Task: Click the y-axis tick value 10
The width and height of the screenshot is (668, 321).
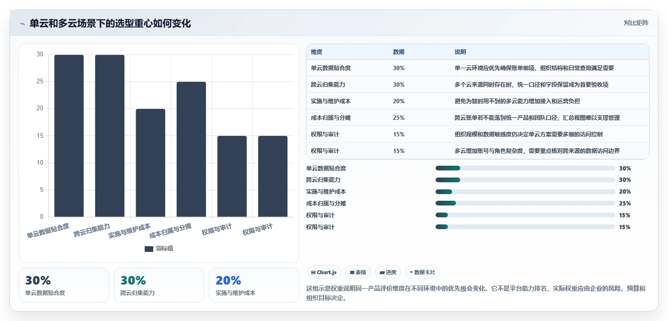Action: [x=40, y=163]
